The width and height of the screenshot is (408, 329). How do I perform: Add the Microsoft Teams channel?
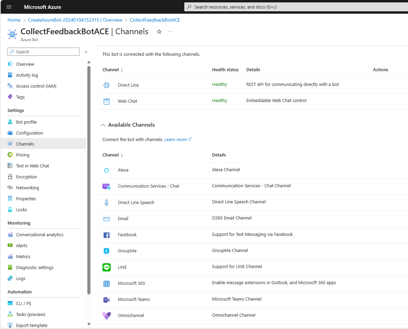(x=134, y=299)
